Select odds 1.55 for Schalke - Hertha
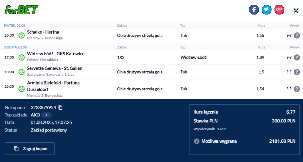 260,35
